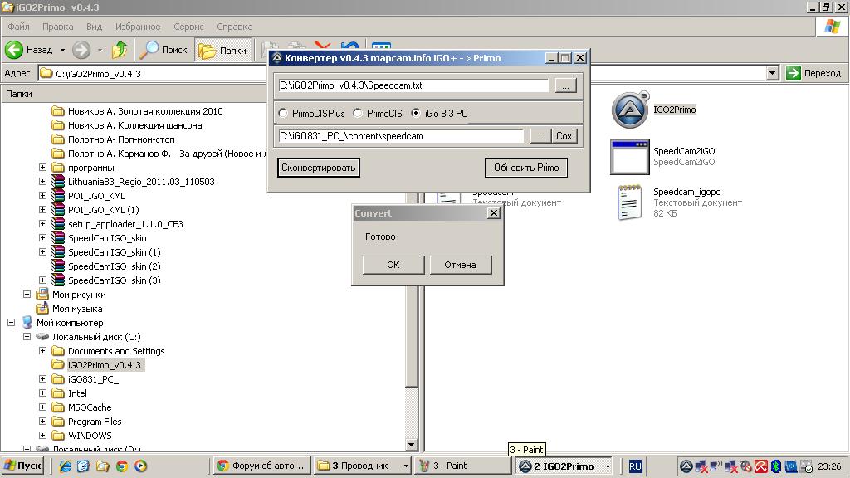
Task: Collapse the Мой компьютер node
Action: pyautogui.click(x=12, y=323)
